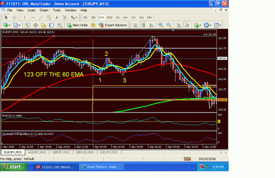The image size is (275, 178).
Task: Switch chart to bar chart type
Action: coord(135,25)
